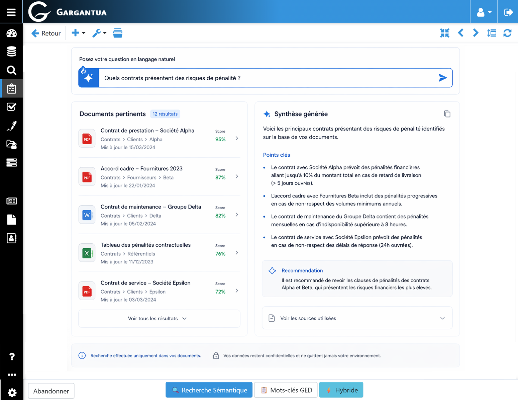Open the user account dropdown
518x400 pixels.
[484, 12]
